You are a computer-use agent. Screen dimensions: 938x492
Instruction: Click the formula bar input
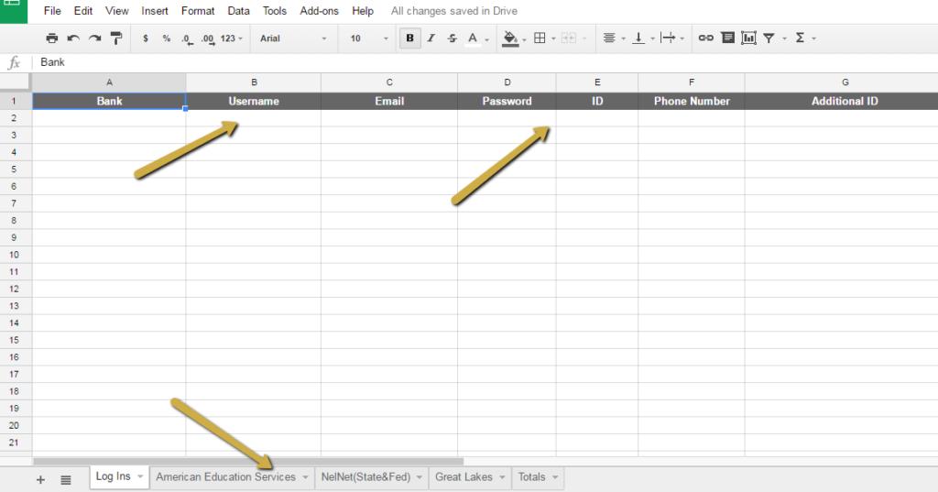coord(485,62)
